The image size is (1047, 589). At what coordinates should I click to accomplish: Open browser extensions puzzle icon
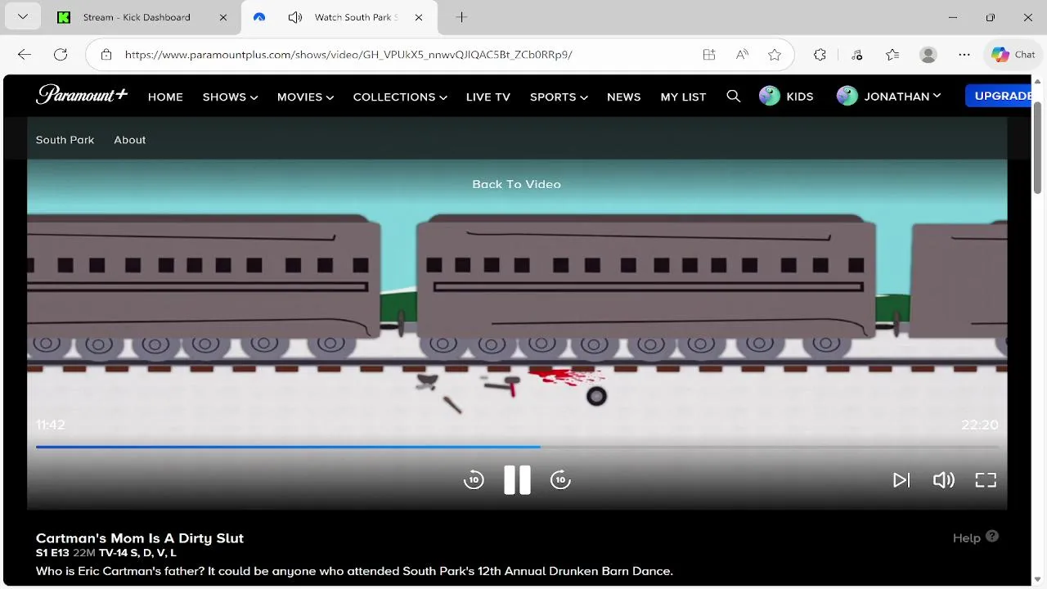(x=820, y=55)
